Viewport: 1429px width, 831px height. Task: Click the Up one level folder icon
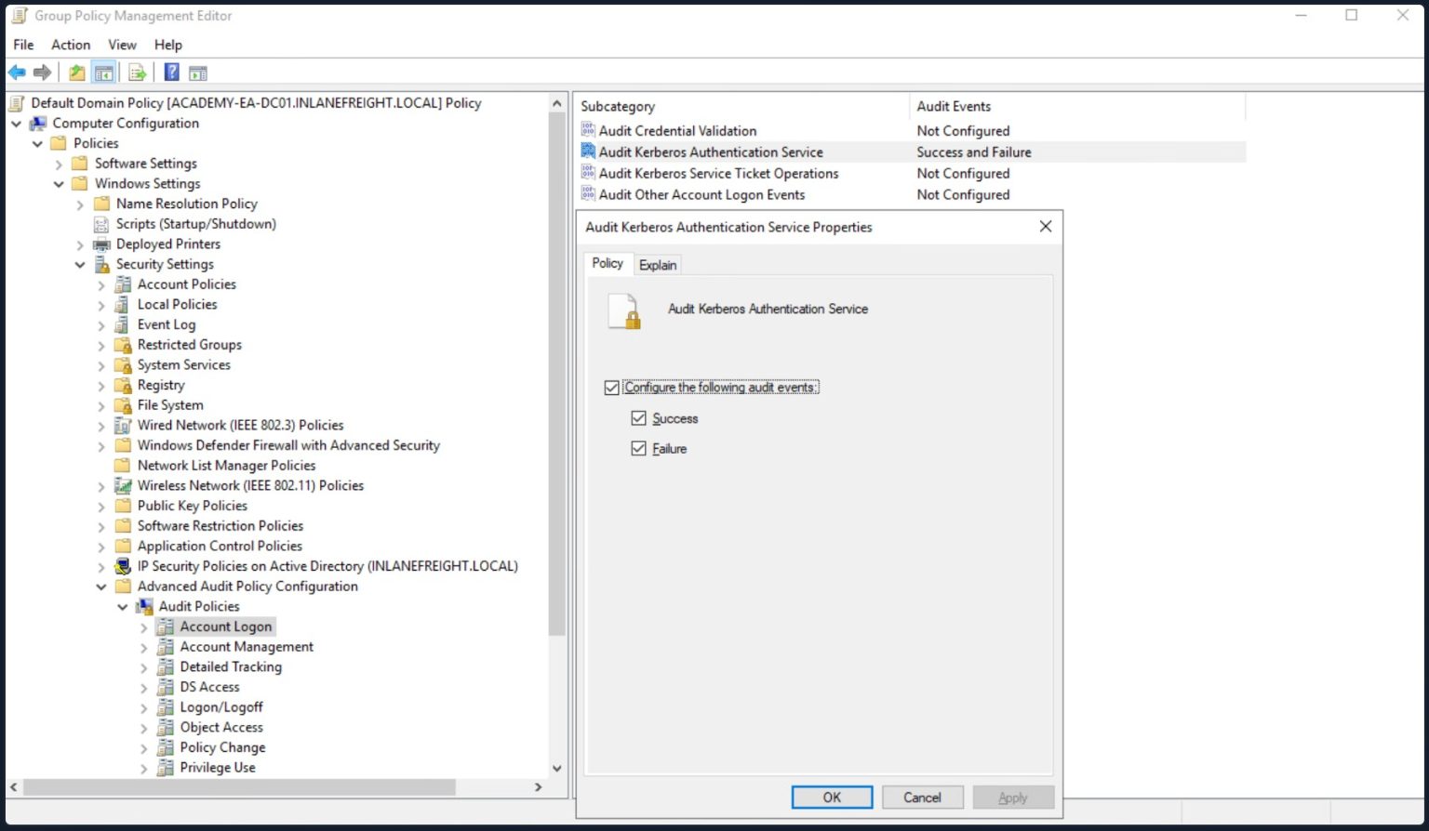(77, 73)
